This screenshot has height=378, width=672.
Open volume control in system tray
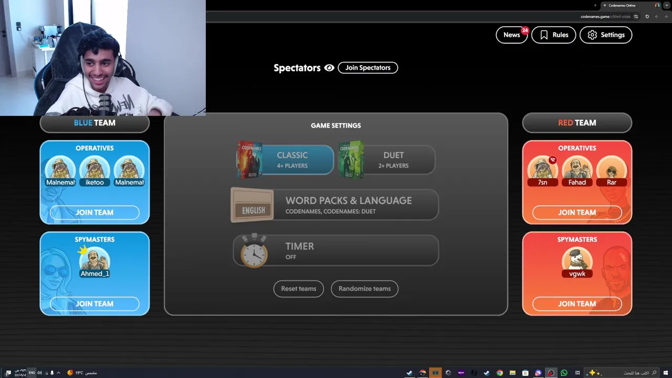tap(39, 373)
